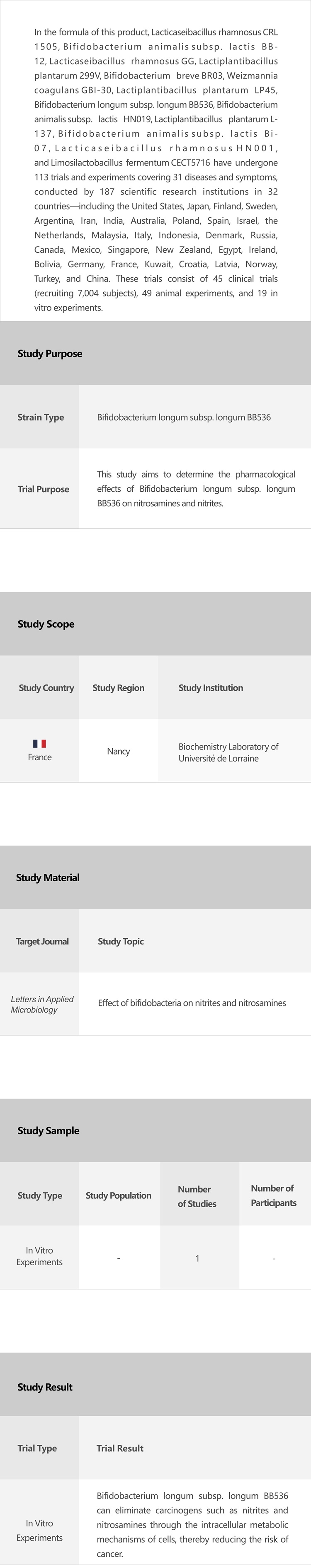Viewport: 311px width, 1565px height.
Task: Click the Study Sample section header
Action: click(49, 1131)
